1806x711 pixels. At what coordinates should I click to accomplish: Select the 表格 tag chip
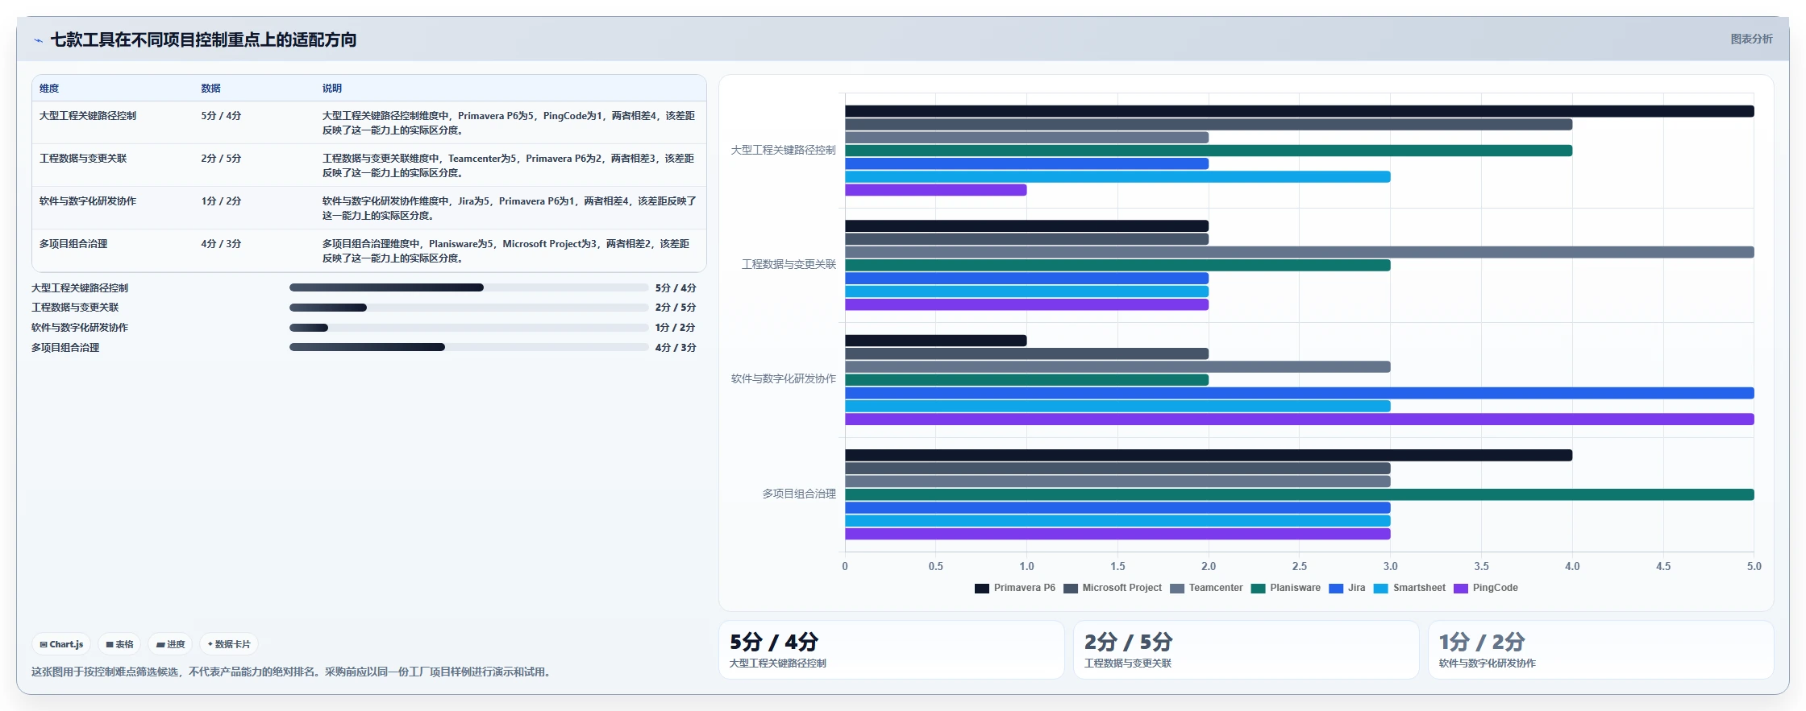(x=119, y=644)
